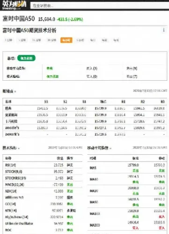Click the MA200 simple value 14916.4
Viewport: 169px width, 234px height.
(x=133, y=222)
